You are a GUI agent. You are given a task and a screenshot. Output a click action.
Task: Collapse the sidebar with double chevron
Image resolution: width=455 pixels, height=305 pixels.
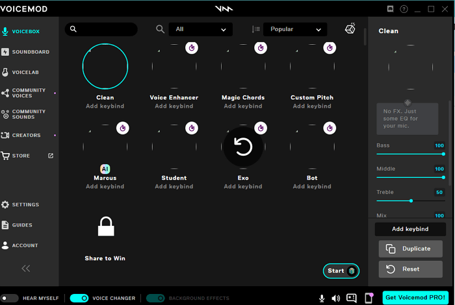(26, 269)
